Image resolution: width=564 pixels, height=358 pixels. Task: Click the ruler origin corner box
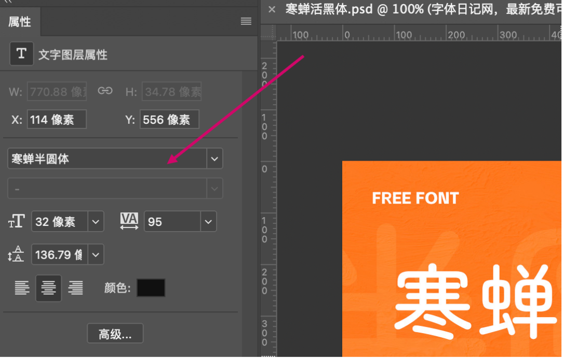pyautogui.click(x=268, y=33)
